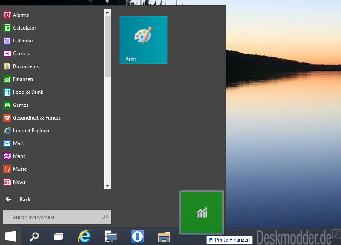The image size is (341, 245).
Task: Click the Calendar text label
Action: coord(23,41)
